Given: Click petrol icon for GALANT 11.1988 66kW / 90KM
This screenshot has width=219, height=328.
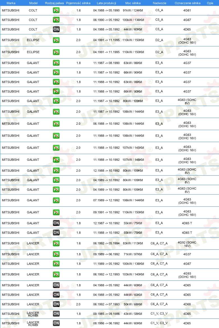Looking at the screenshot, I should 56,91.
